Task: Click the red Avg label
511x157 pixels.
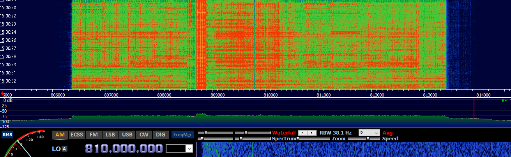Action: coord(387,133)
